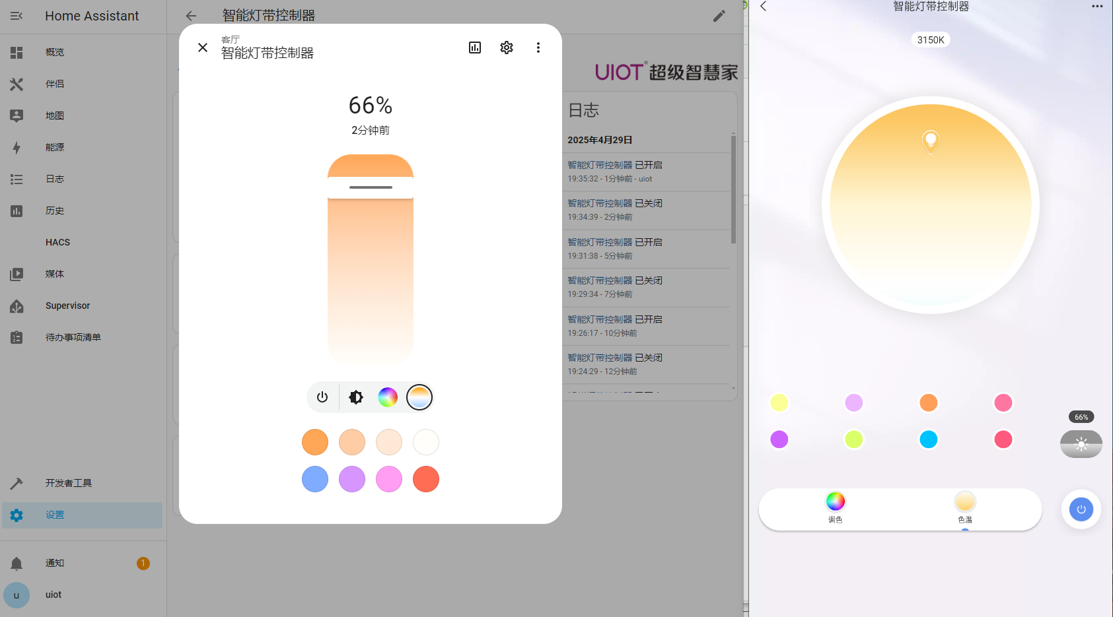The image size is (1113, 617).
Task: Select the color temperature mode icon
Action: pyautogui.click(x=419, y=397)
